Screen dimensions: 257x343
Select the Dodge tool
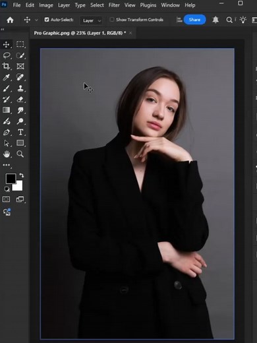20,121
